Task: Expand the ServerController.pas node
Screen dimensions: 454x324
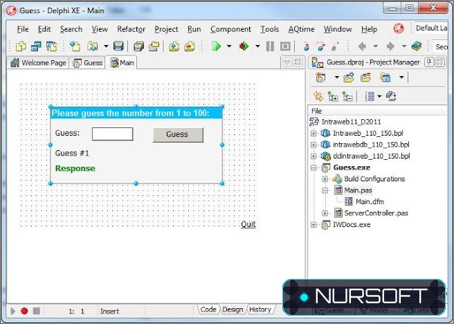Action: pos(325,213)
